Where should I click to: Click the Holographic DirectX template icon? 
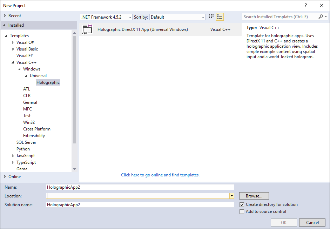87,29
